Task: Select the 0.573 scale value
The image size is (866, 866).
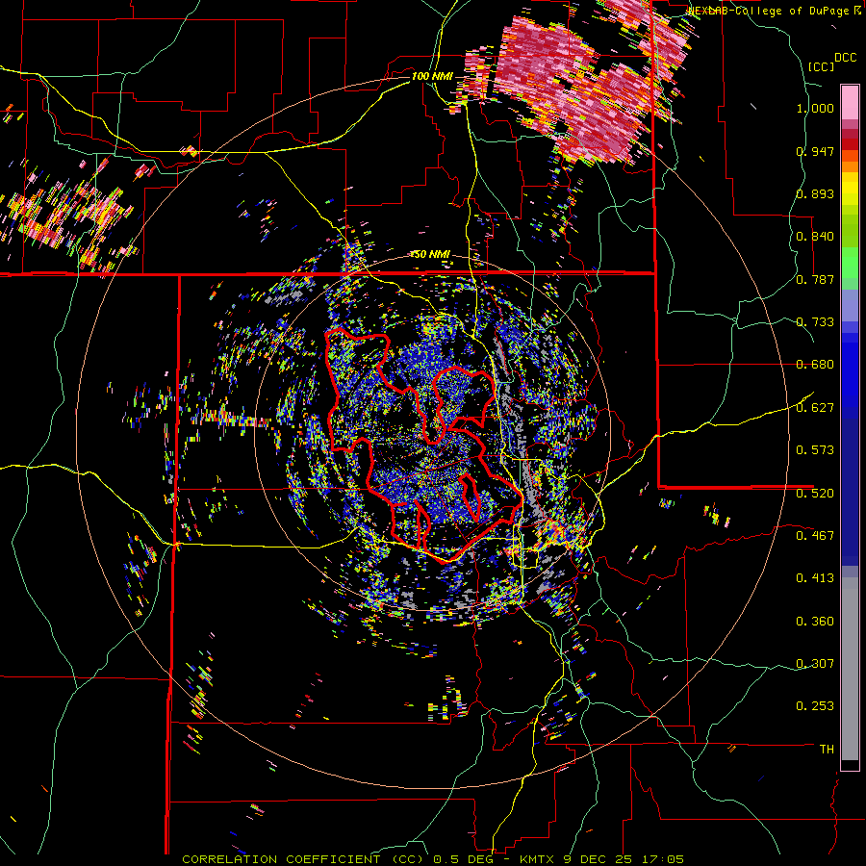Action: (x=815, y=450)
